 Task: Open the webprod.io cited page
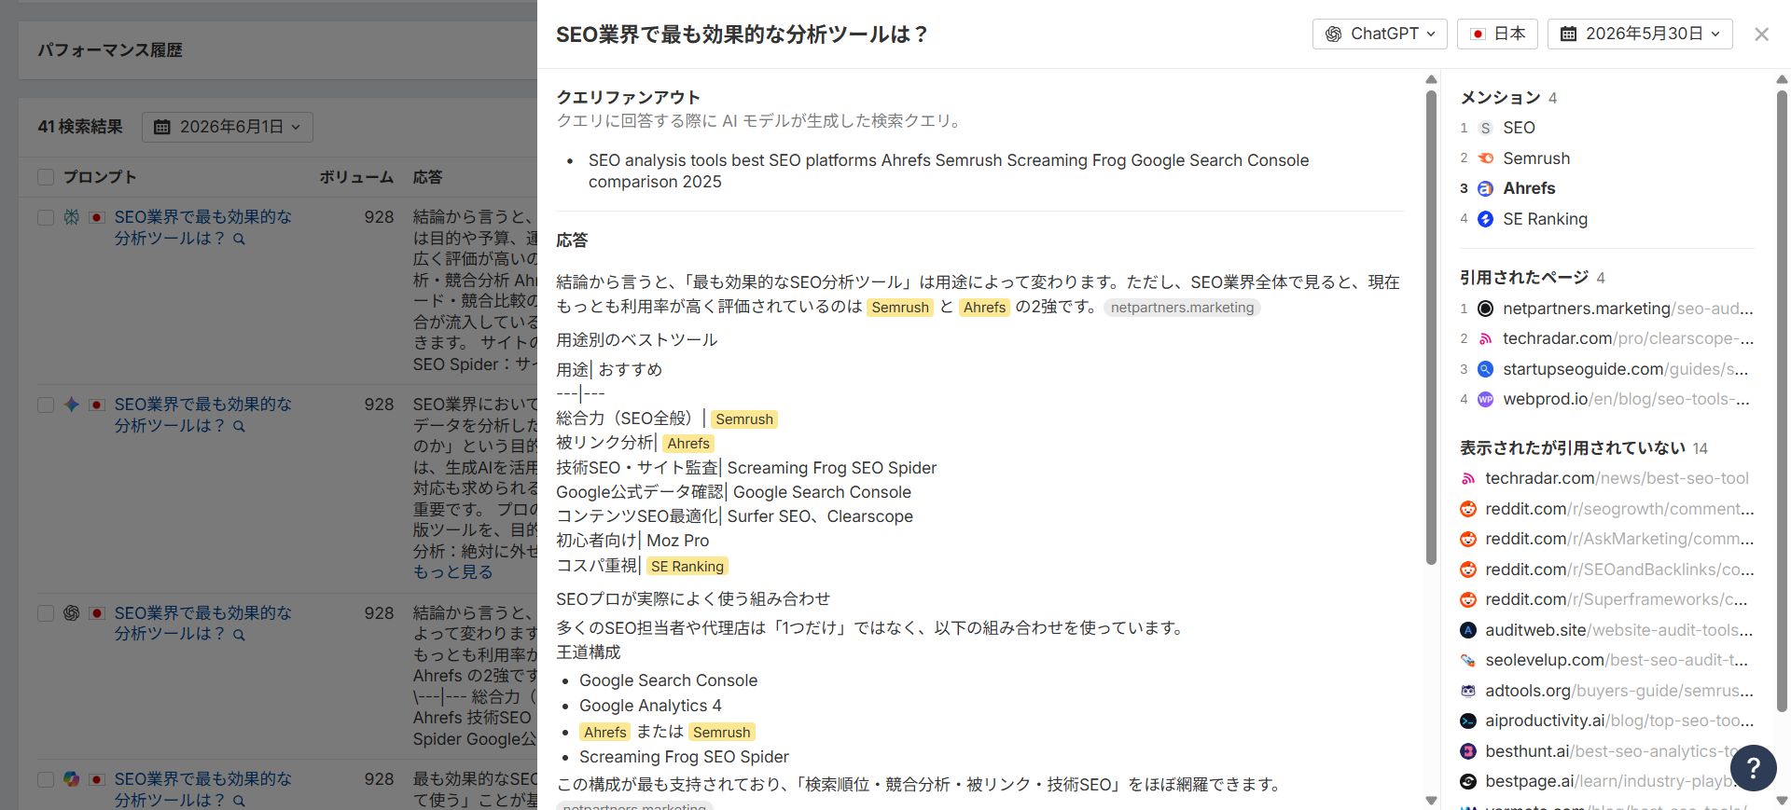1626,399
